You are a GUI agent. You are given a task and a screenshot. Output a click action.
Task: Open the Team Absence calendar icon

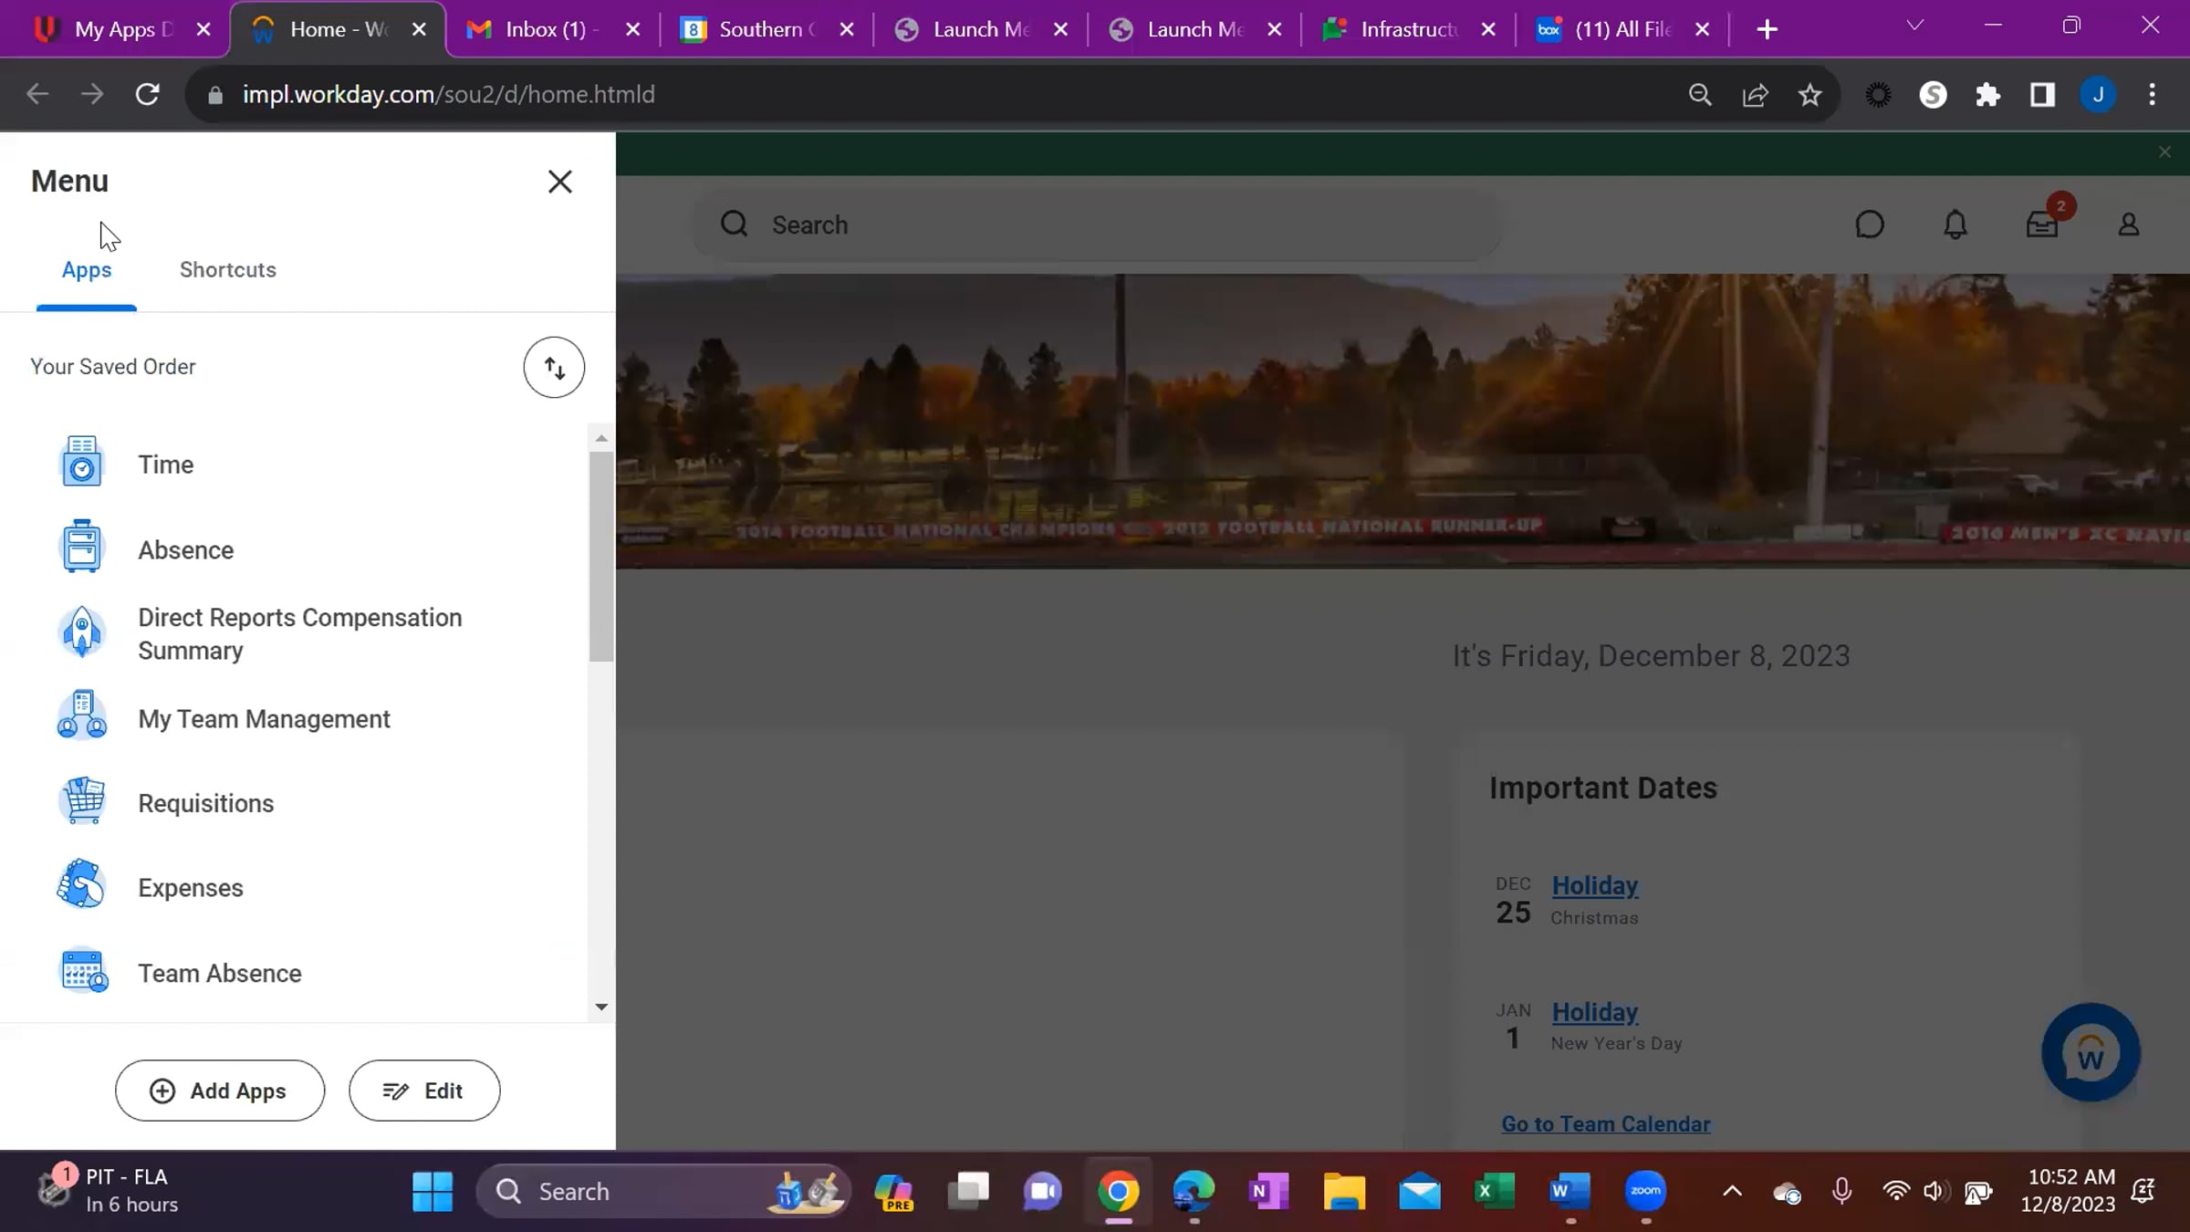(82, 971)
